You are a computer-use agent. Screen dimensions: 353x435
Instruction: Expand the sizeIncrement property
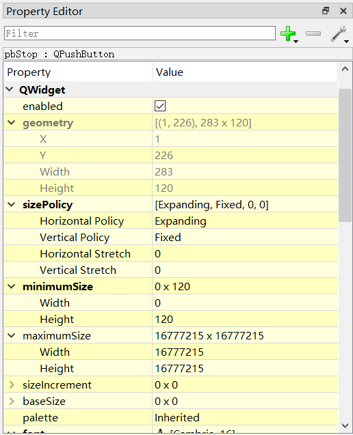pyautogui.click(x=12, y=384)
